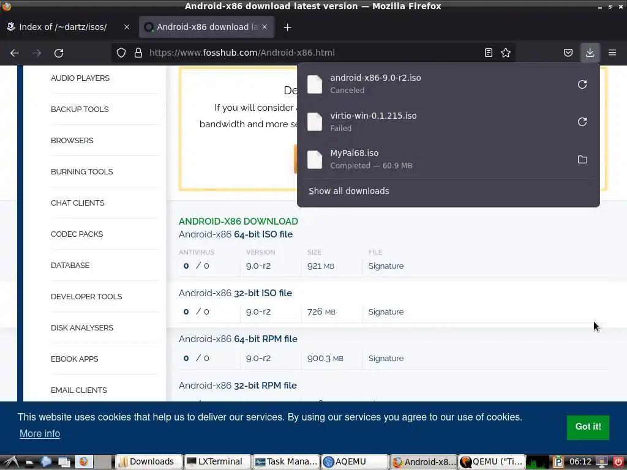Open Save to Pocket icon
Image resolution: width=627 pixels, height=470 pixels.
point(568,53)
